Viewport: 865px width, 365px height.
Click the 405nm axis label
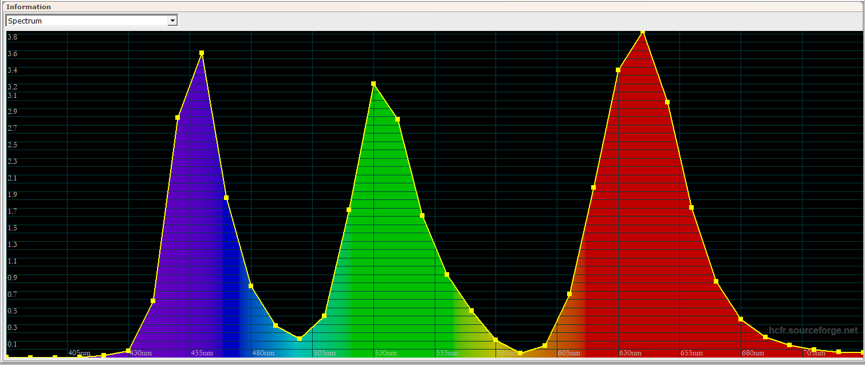79,353
